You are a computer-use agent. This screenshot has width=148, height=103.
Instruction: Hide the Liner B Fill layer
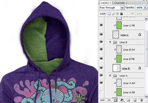click(101, 58)
